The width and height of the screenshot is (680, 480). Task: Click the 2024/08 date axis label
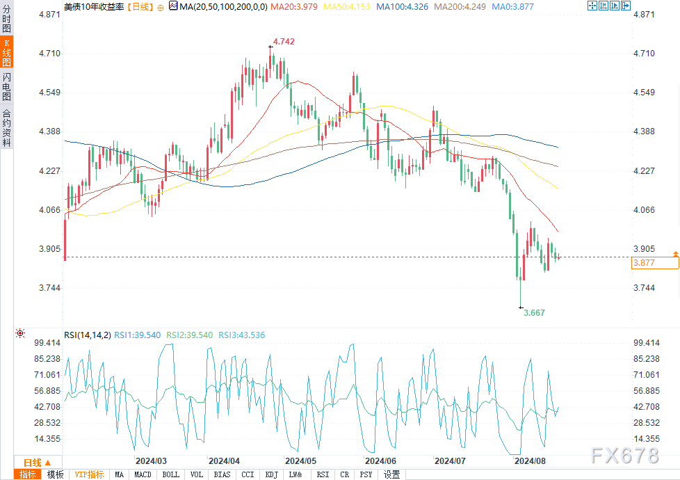point(530,461)
